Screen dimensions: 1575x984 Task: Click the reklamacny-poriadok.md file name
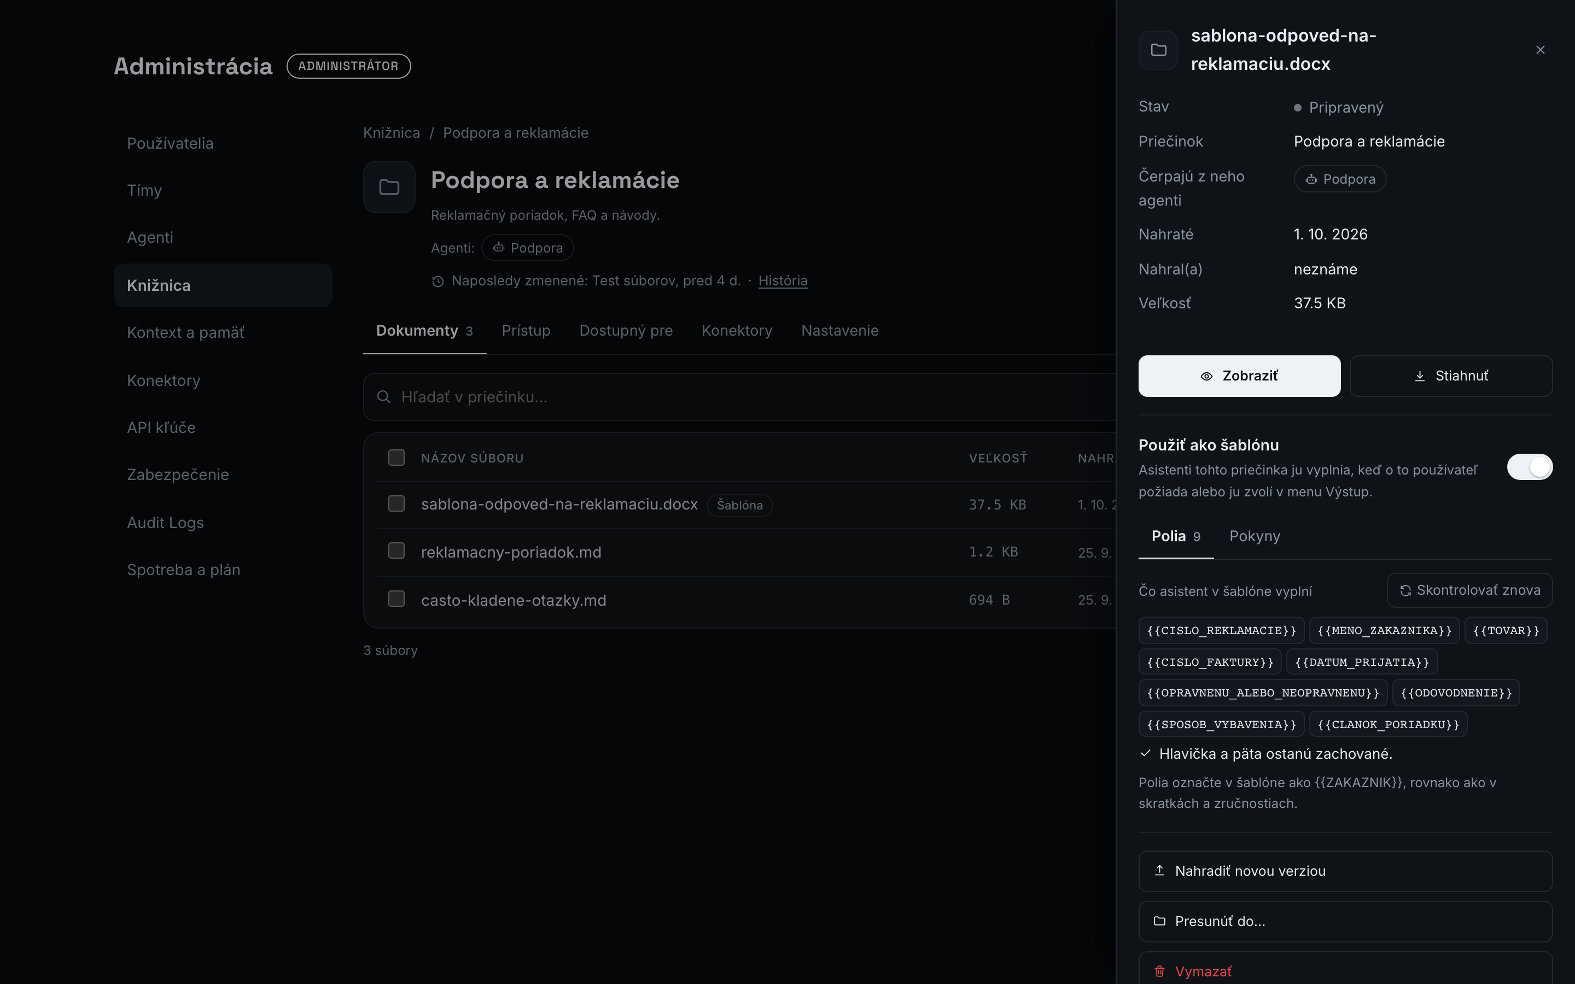tap(511, 552)
